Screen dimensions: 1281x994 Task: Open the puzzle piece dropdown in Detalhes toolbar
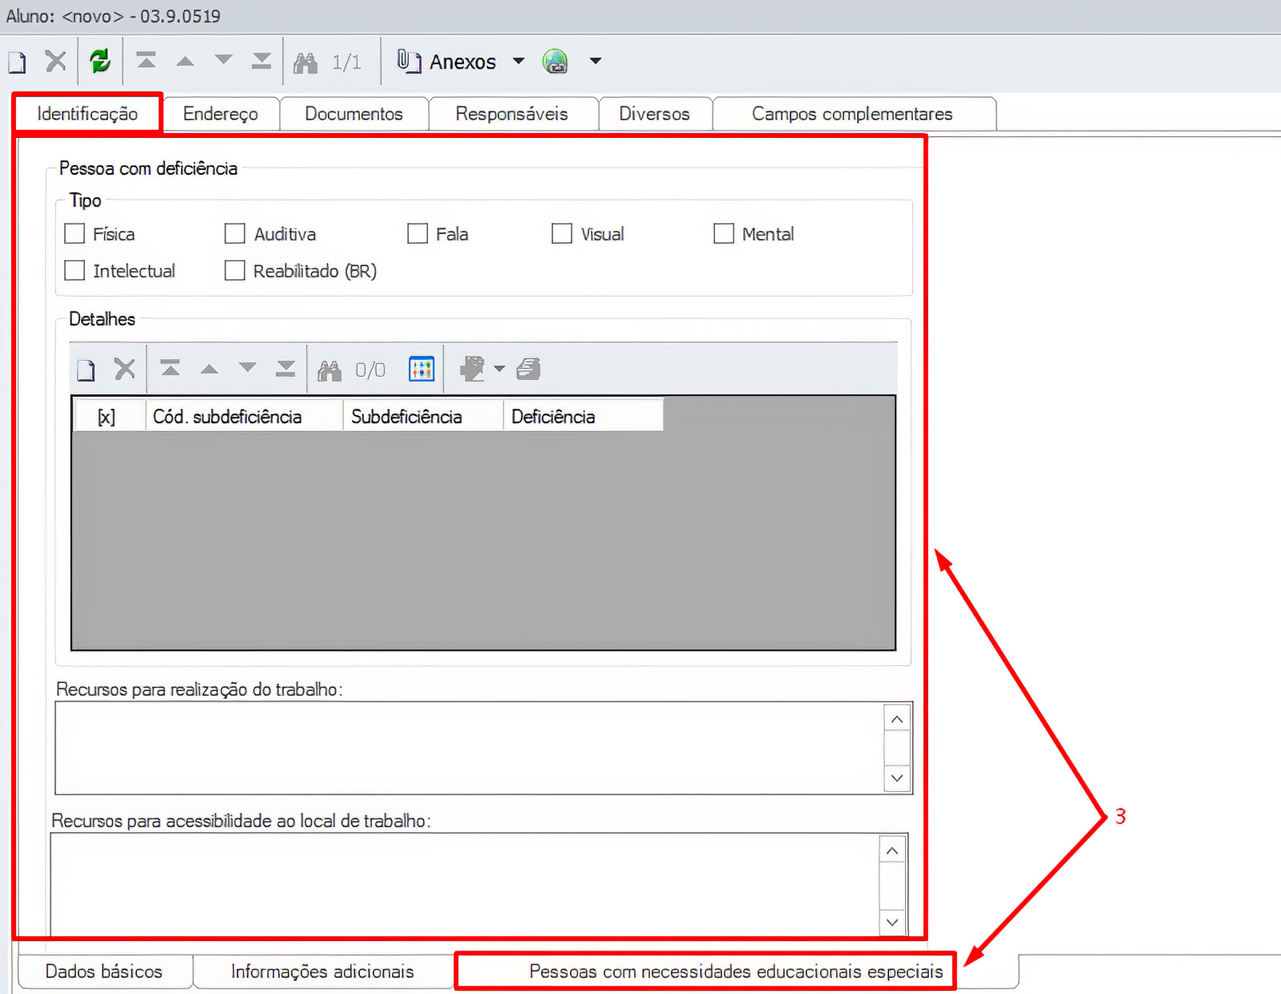coord(499,369)
